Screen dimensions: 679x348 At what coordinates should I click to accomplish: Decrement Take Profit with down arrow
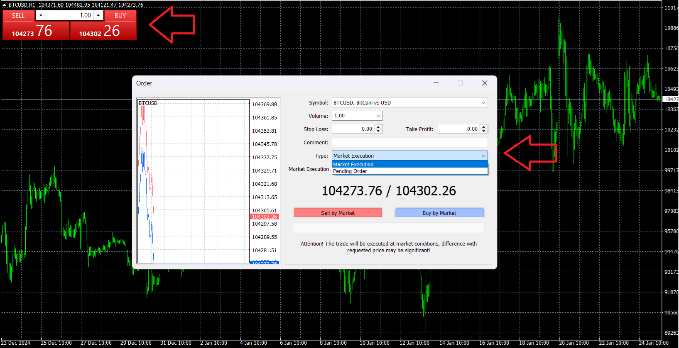pos(483,131)
